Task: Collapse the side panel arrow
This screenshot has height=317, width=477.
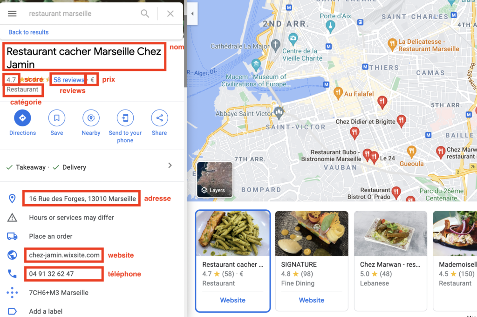Action: pyautogui.click(x=192, y=14)
